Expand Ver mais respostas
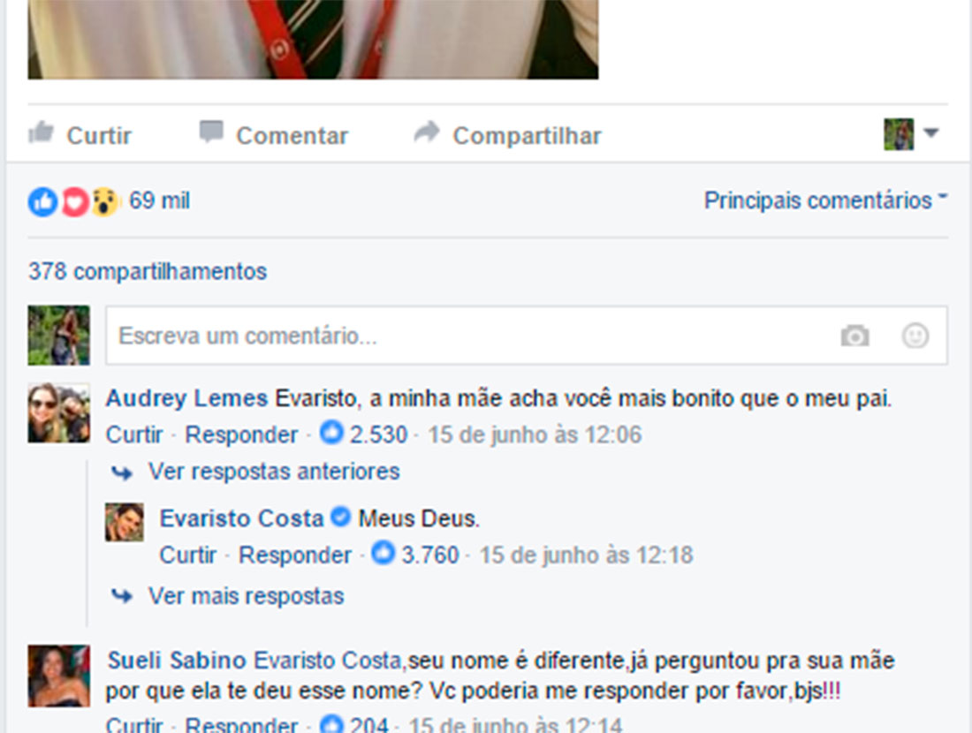Viewport: 972px width, 733px height. coord(246,596)
